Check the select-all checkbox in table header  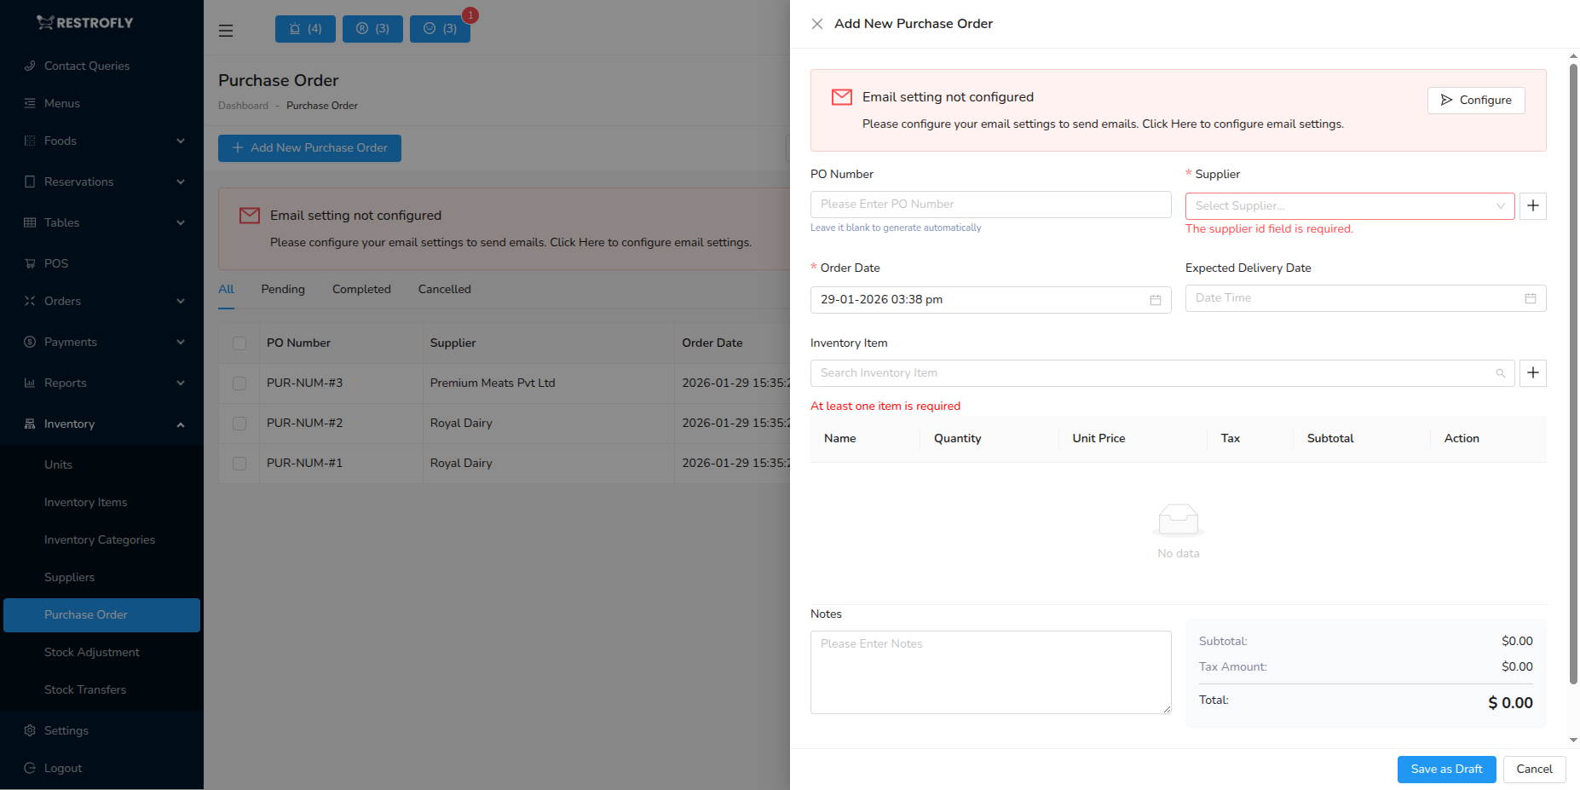pyautogui.click(x=239, y=343)
